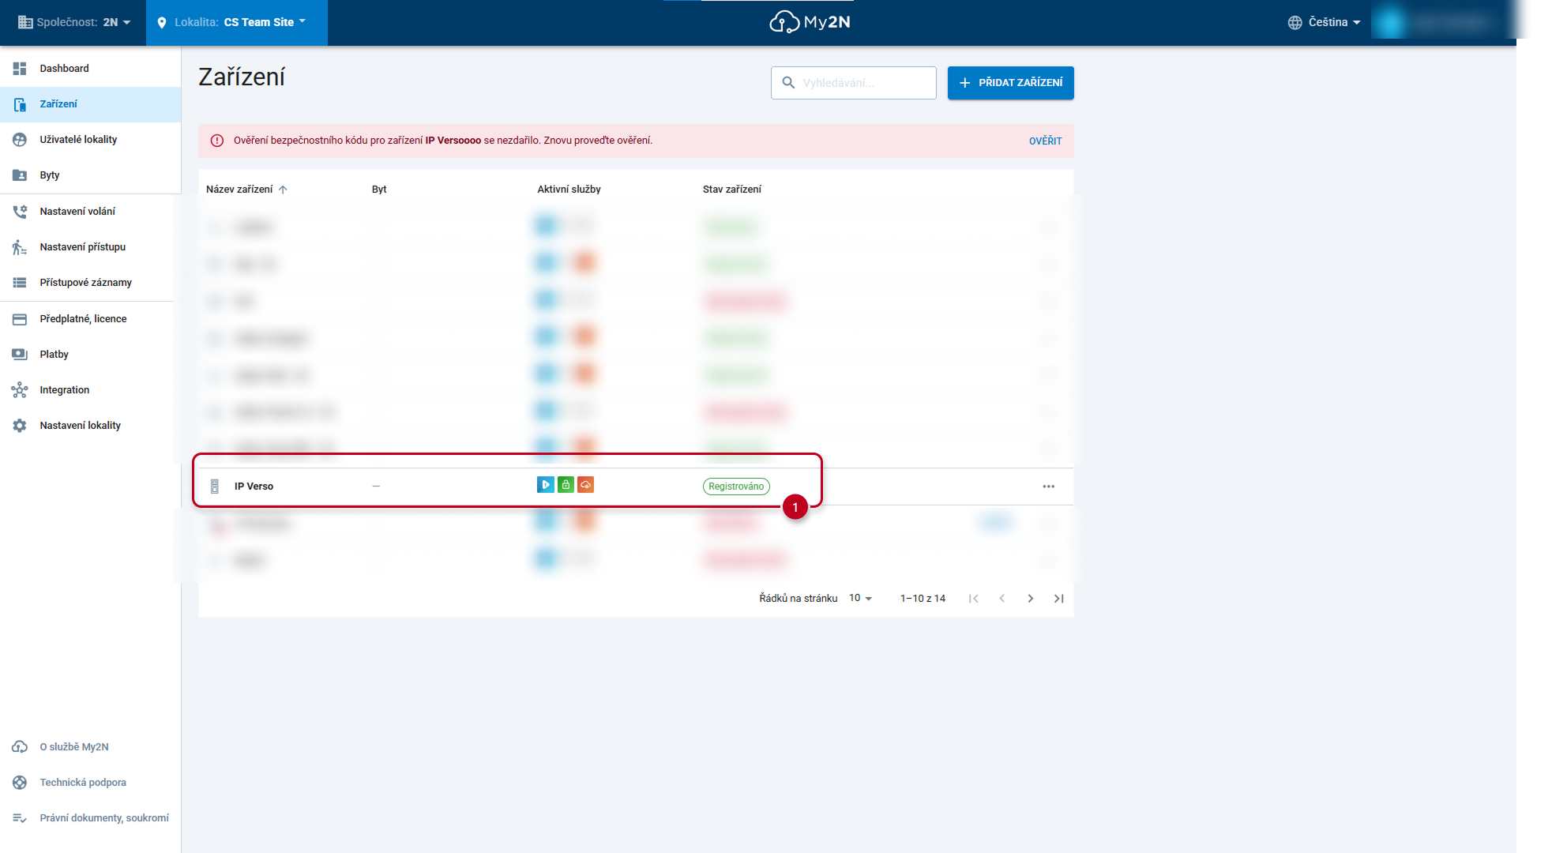
Task: Click the IP Verso intercom device icon
Action: tap(215, 487)
